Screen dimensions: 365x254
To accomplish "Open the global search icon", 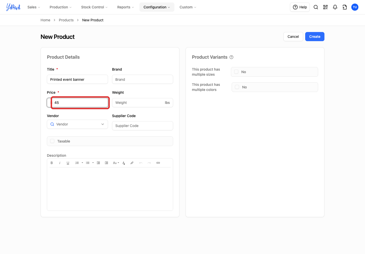I will tap(316, 7).
